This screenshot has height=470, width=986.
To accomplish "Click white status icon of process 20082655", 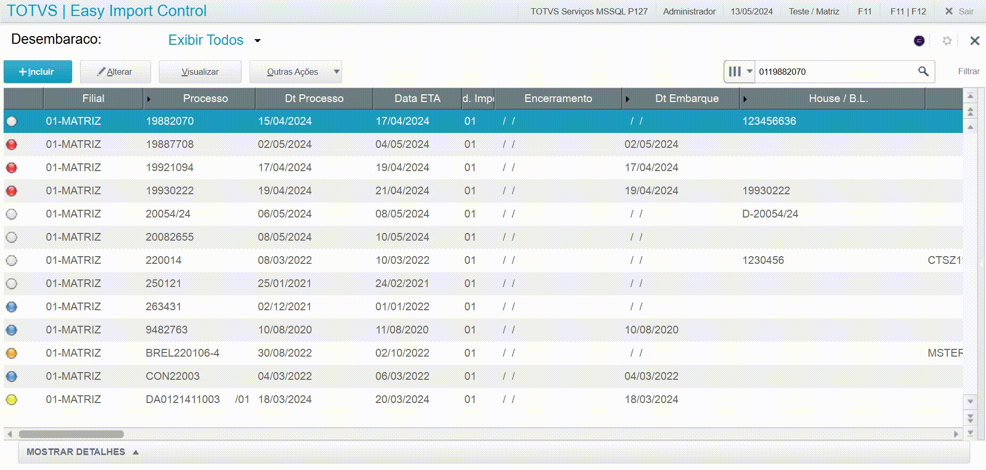I will (x=11, y=237).
